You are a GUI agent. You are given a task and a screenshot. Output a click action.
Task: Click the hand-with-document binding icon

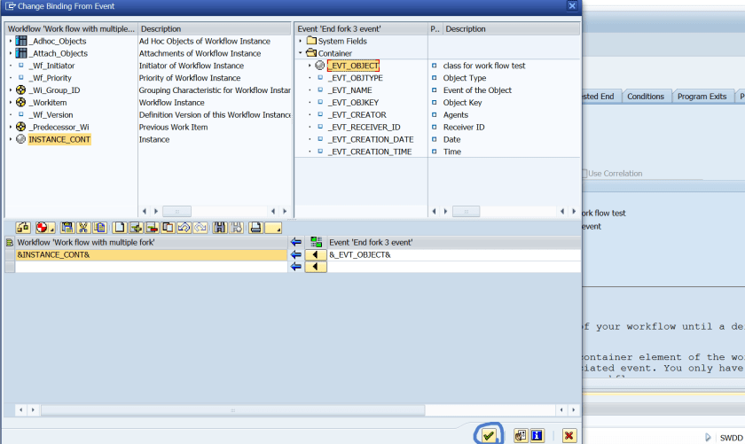521,435
